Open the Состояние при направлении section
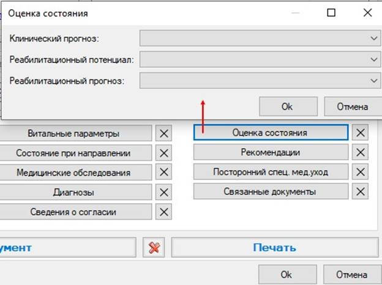 [75, 153]
